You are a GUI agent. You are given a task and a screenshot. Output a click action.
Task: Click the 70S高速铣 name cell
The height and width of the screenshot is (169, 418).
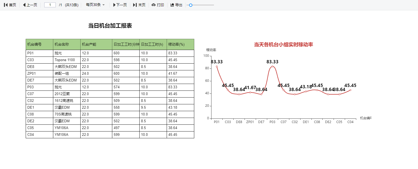coord(67,114)
